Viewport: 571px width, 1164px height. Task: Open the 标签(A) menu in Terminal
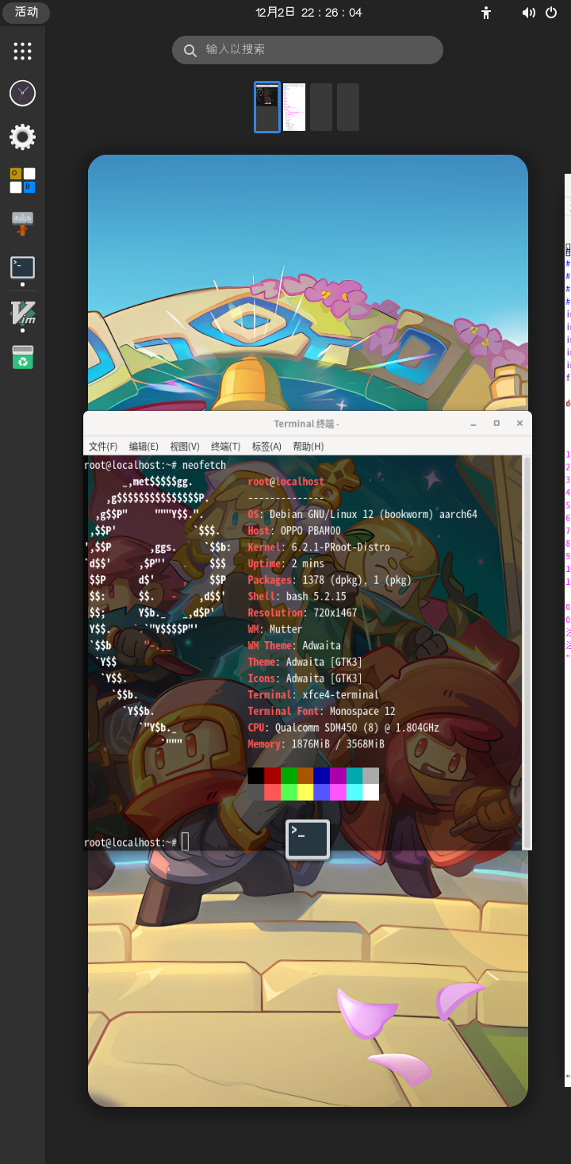coord(266,447)
